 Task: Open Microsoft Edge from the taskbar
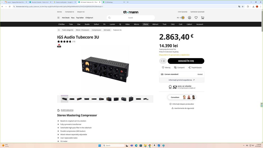(x=136, y=145)
